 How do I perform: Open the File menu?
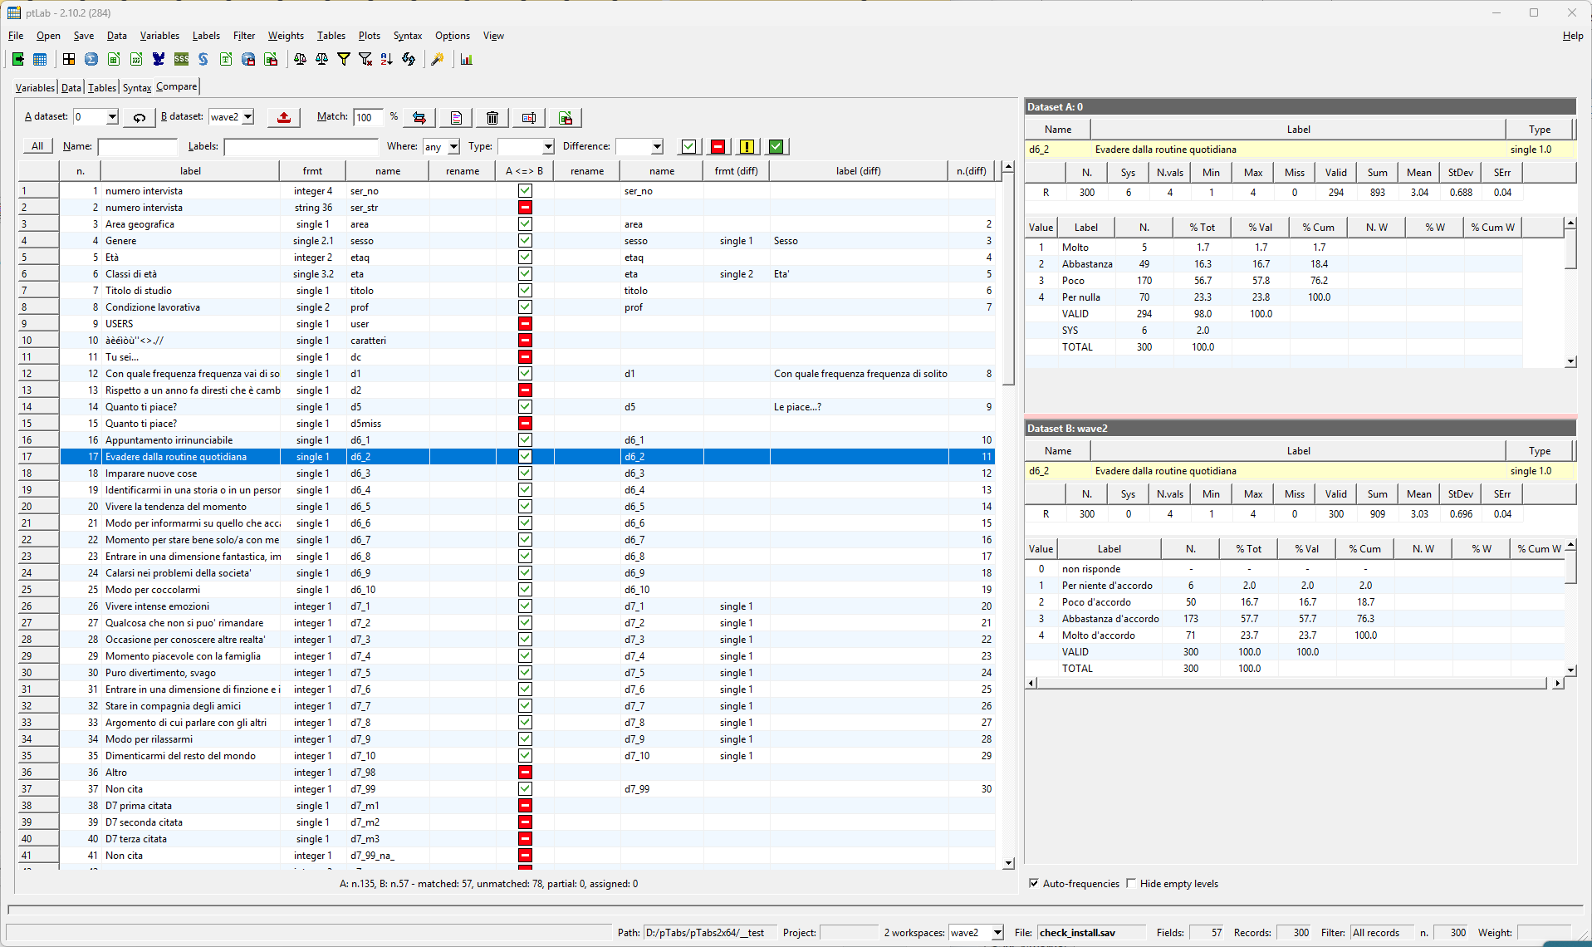click(16, 36)
